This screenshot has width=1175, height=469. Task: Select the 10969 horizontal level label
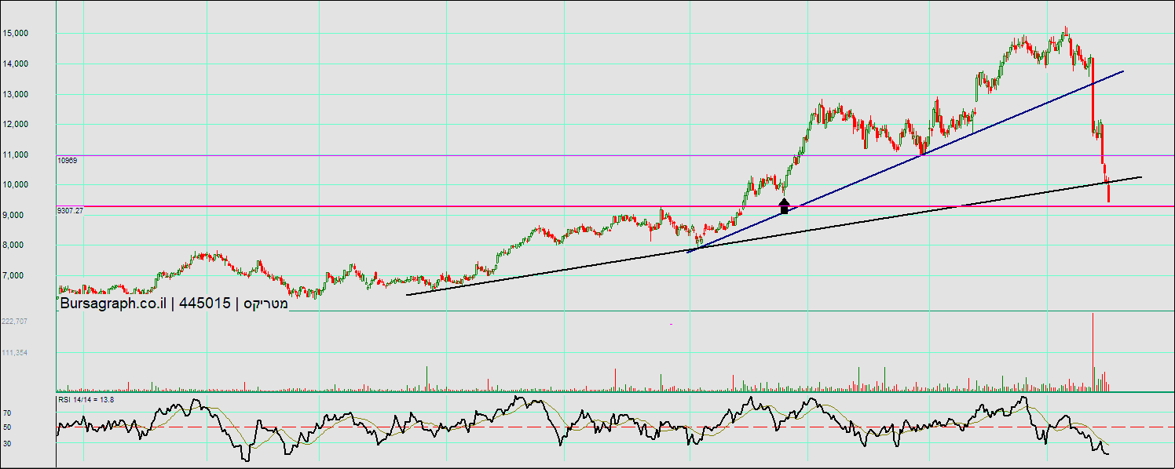click(67, 160)
